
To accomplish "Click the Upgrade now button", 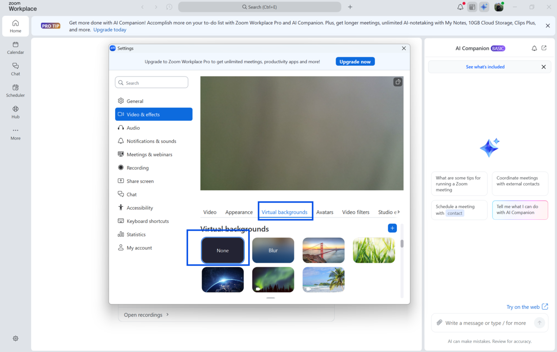I will 355,62.
